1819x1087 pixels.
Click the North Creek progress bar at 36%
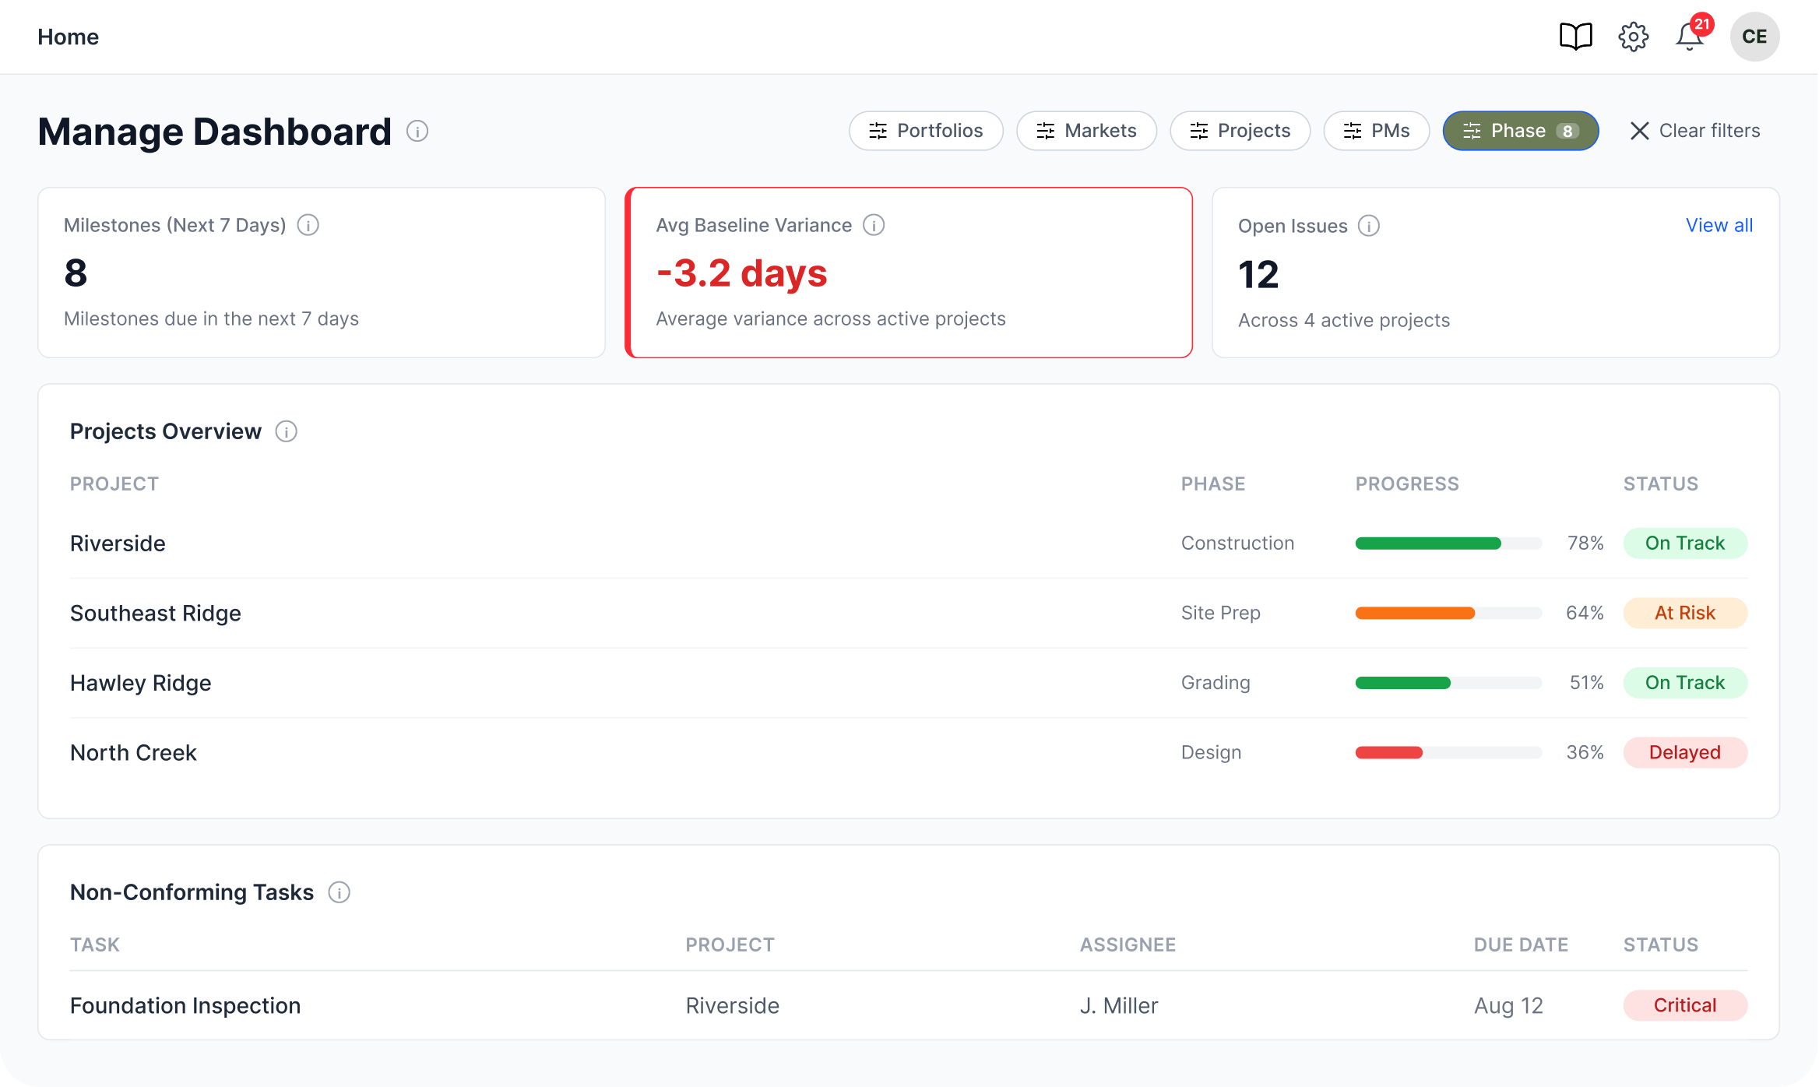coord(1448,752)
